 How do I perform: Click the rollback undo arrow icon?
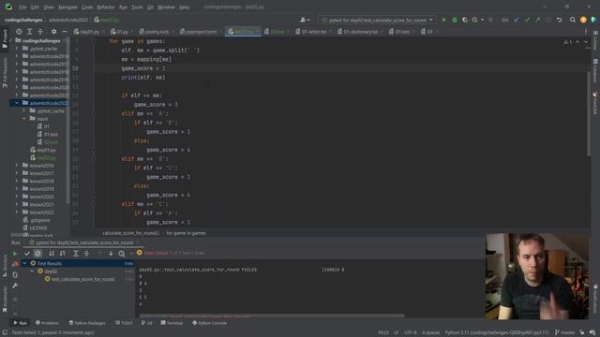[x=559, y=20]
